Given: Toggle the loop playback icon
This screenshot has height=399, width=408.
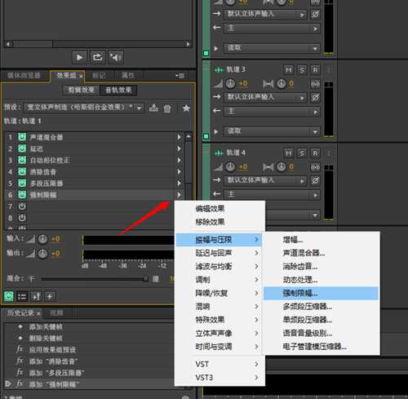Looking at the screenshot, I should tap(98, 57).
